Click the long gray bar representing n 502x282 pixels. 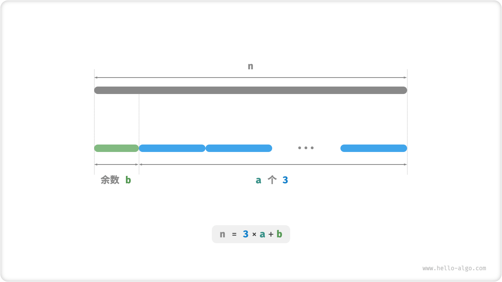[251, 90]
